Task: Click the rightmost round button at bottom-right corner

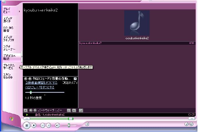Action: pos(191,124)
